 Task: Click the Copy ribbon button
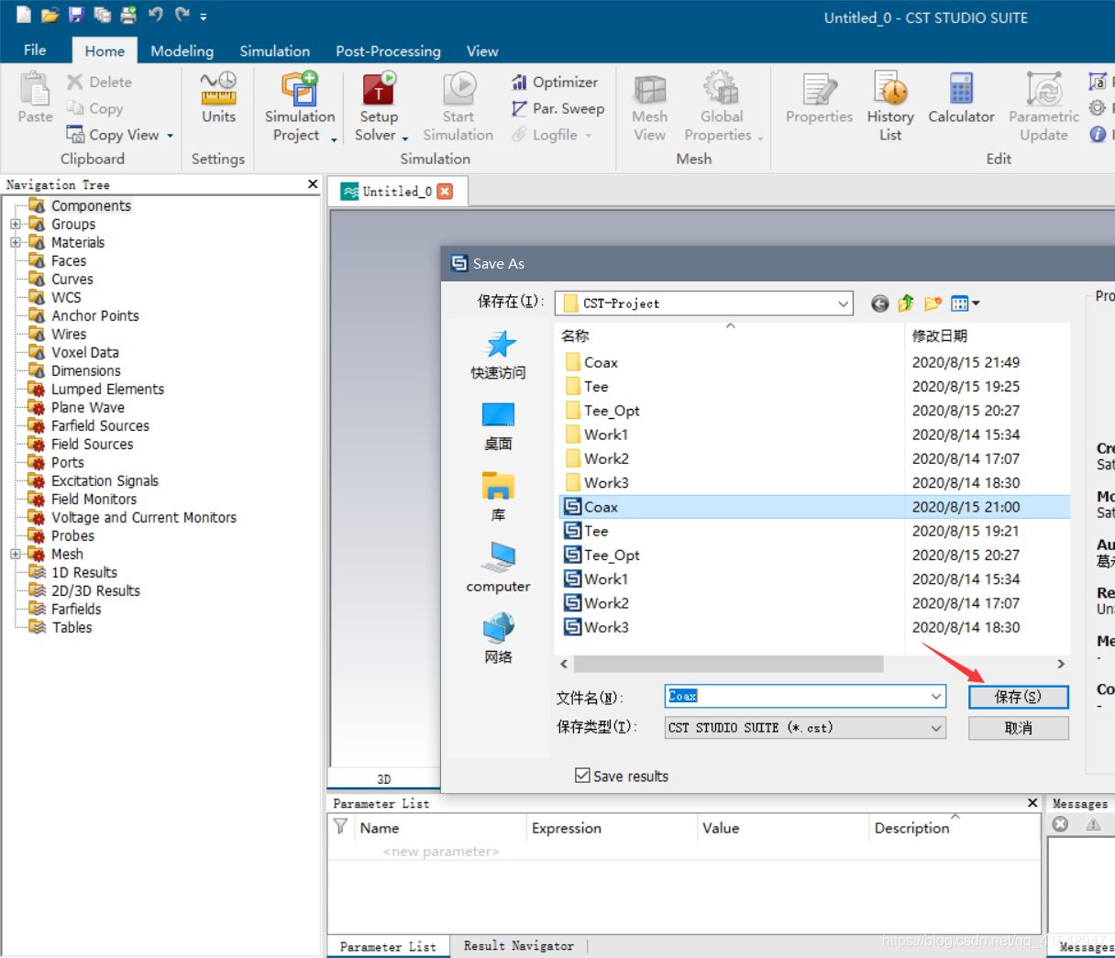[94, 108]
